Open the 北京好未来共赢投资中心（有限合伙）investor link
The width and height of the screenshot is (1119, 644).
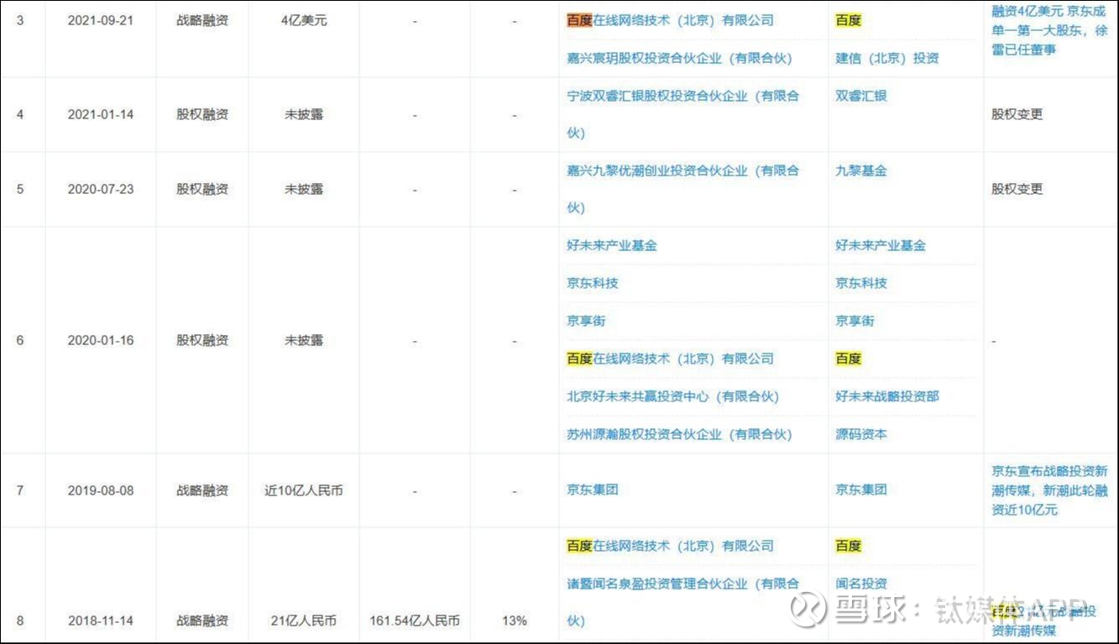pos(672,396)
